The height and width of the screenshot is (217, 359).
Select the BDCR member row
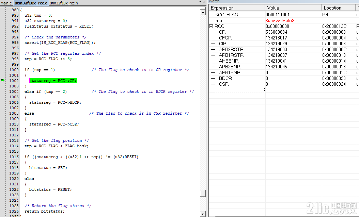click(225, 78)
